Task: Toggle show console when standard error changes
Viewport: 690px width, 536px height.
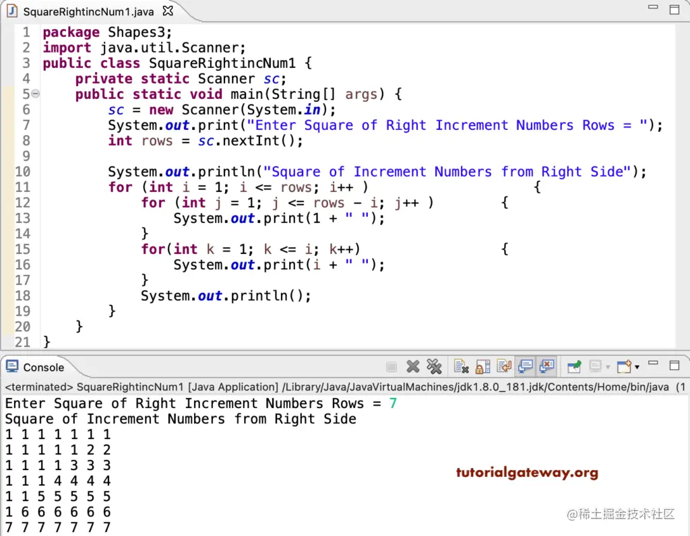Action: [546, 366]
